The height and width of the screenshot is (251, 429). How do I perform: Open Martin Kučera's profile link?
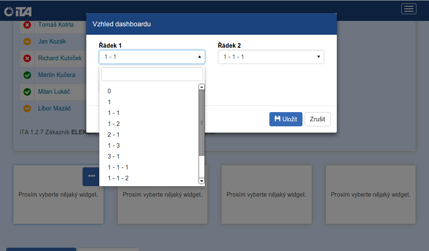57,75
